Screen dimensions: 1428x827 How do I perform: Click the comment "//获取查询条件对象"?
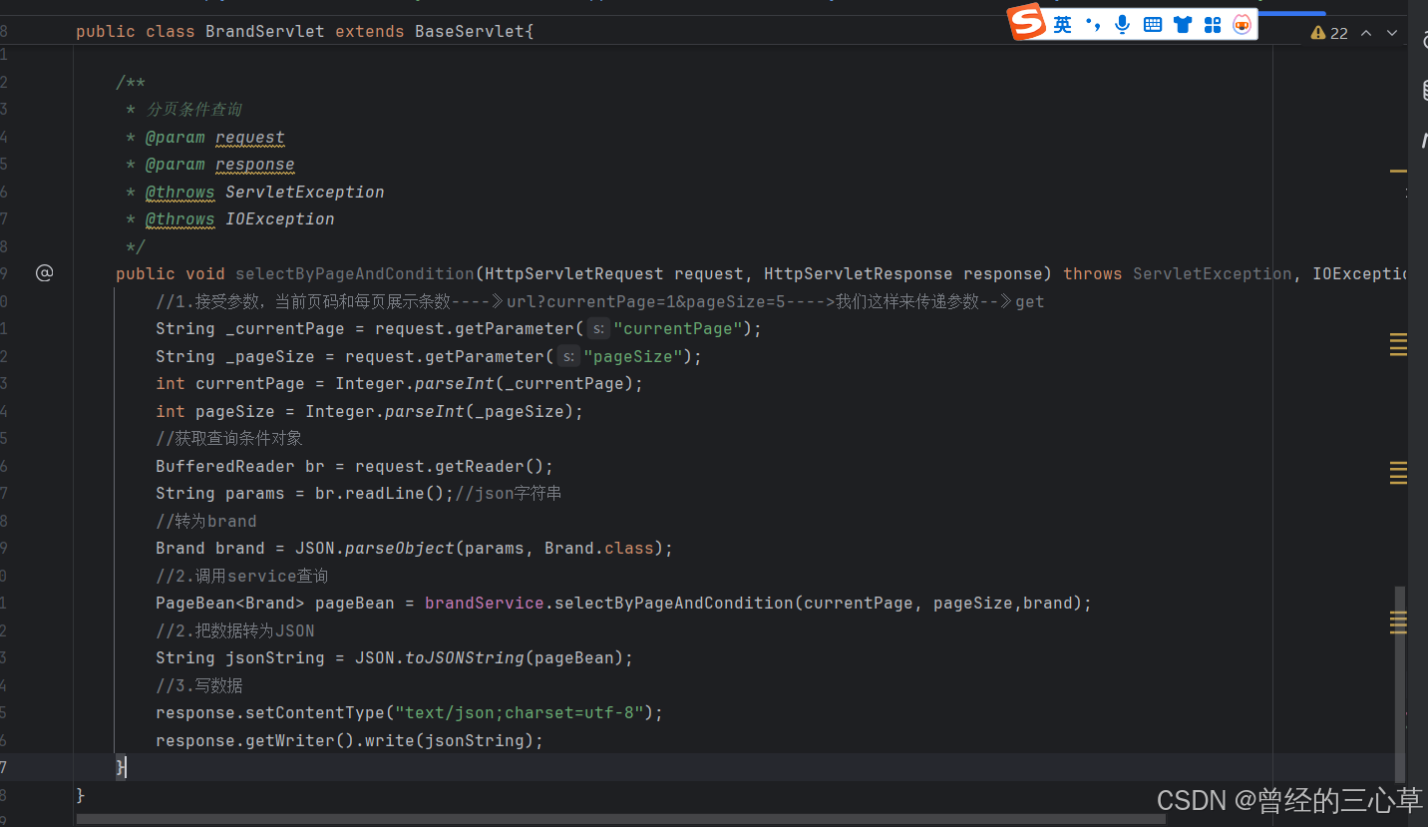[x=229, y=439]
